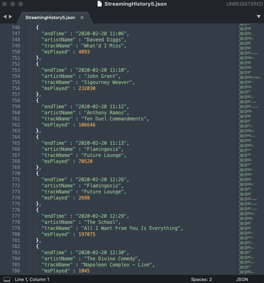Click the "msPlayed" key on line 756

[x=55, y=88]
